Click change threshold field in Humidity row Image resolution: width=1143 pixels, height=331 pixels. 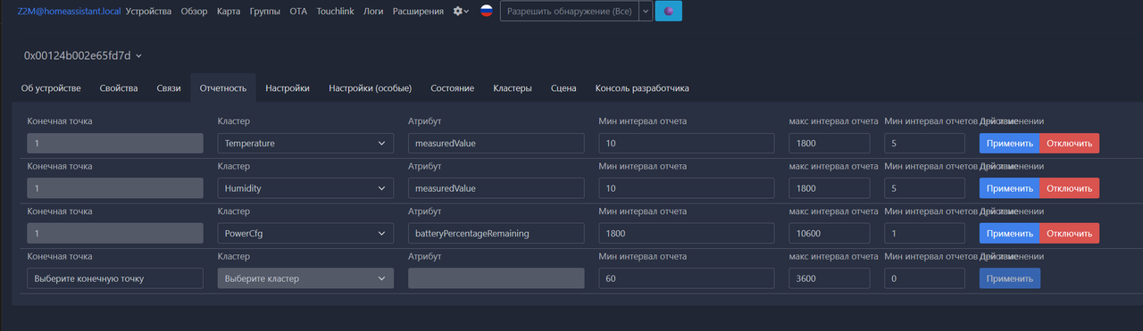tap(924, 188)
